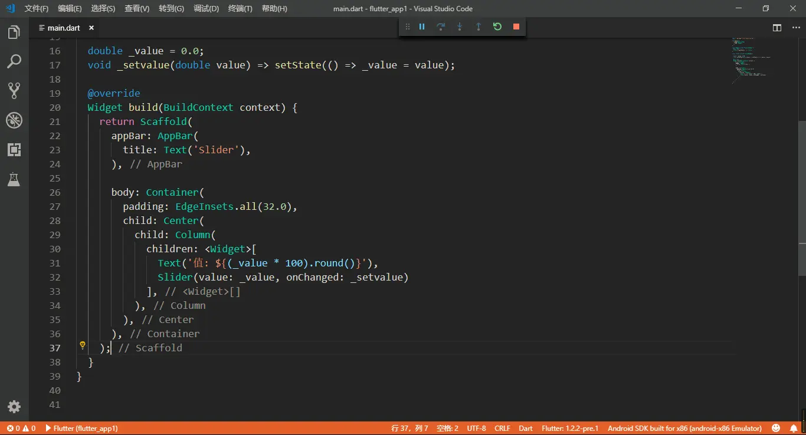Click the Step Over debug button
The image size is (806, 435).
(441, 27)
